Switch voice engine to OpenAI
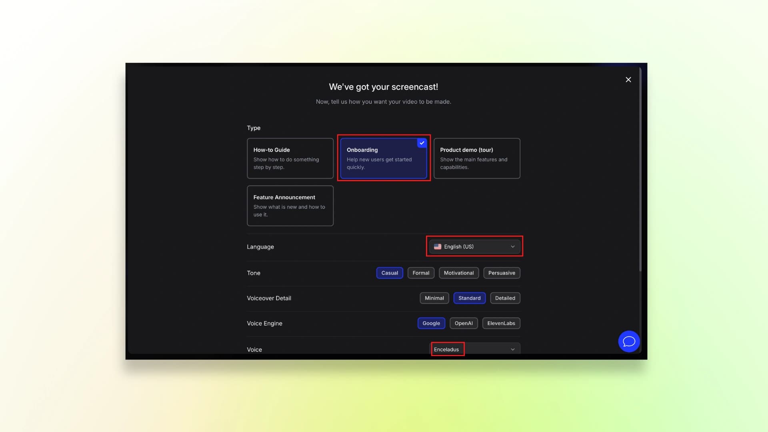 pos(464,323)
